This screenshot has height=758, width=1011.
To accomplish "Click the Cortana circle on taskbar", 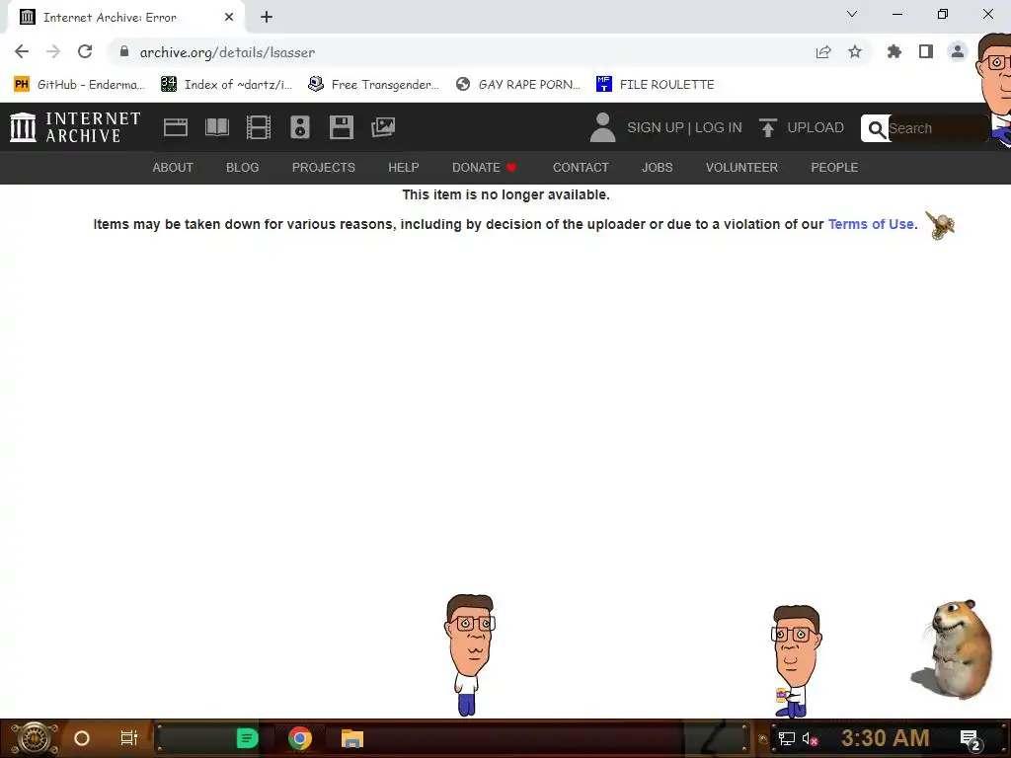I will [x=82, y=738].
